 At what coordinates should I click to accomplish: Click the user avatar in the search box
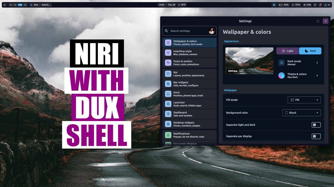coord(211,31)
